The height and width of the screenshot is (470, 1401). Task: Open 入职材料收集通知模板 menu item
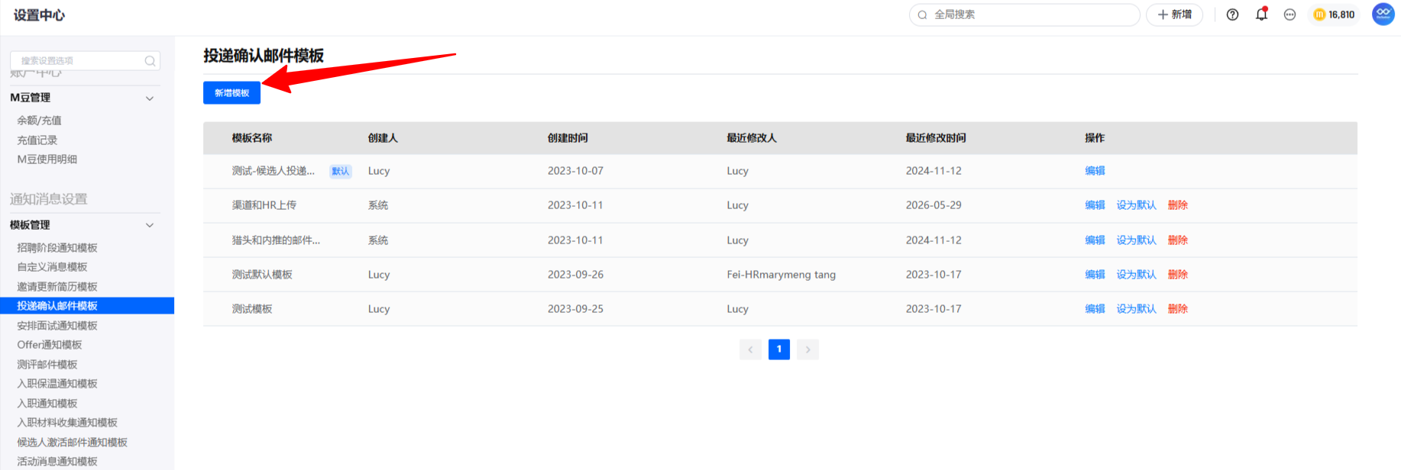coord(67,423)
